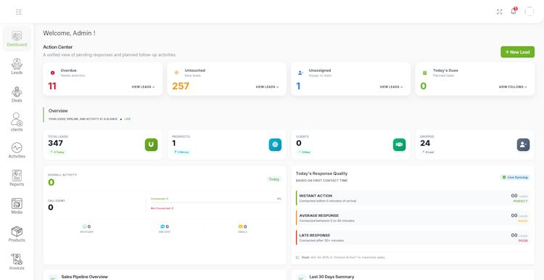Open Deals section in sidebar

coord(17,95)
